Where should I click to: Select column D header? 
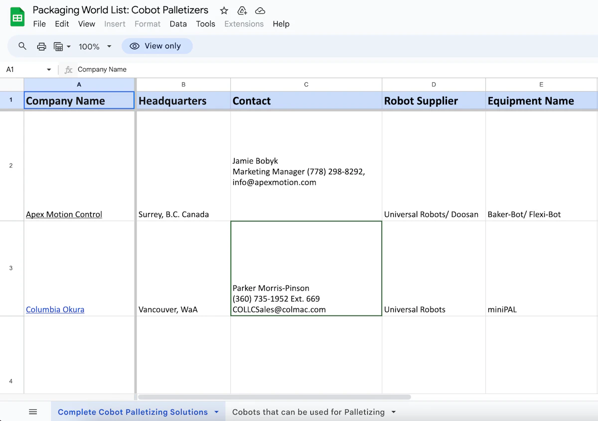[434, 85]
